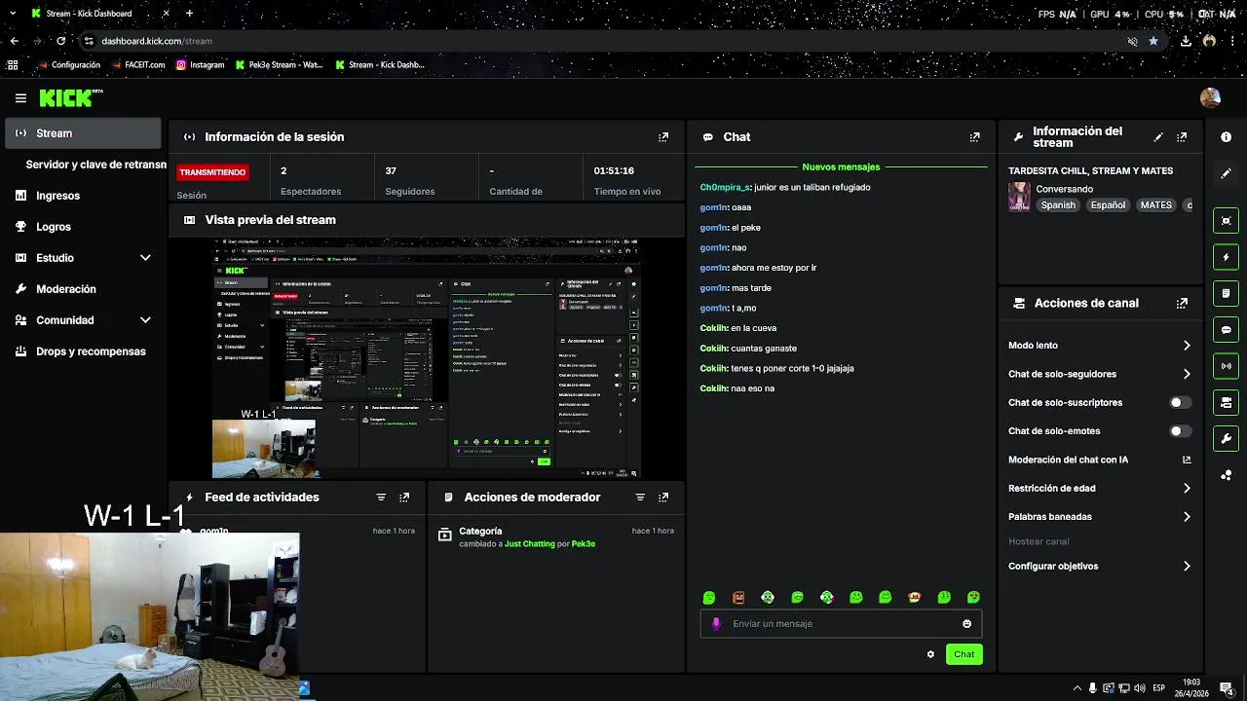Open Restricción de edad settings chevron
Screen dimensions: 1247x701
(1187, 488)
